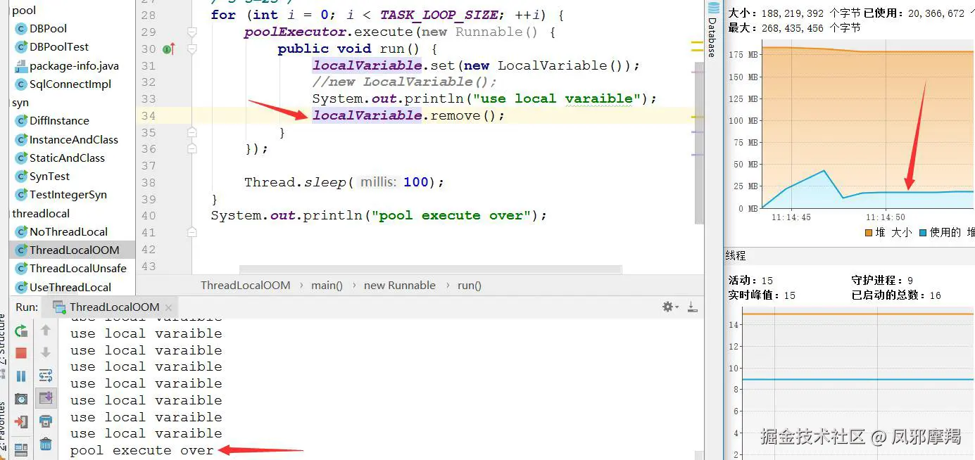Viewport: 975px width, 460px height.
Task: Restore the layout icon in Run toolbar
Action: click(21, 449)
